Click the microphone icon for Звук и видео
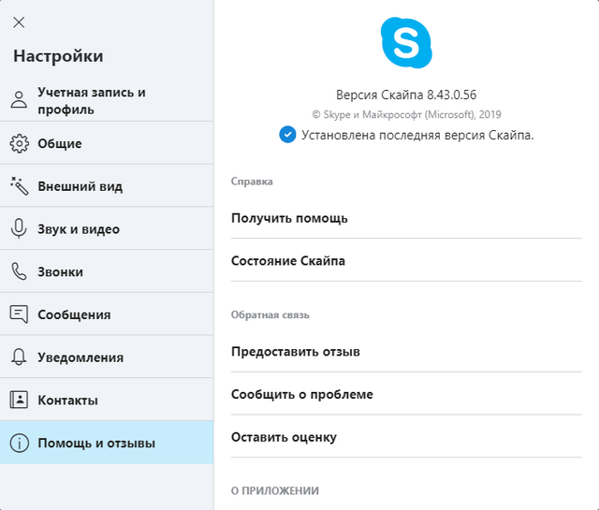599x510 pixels. point(19,229)
